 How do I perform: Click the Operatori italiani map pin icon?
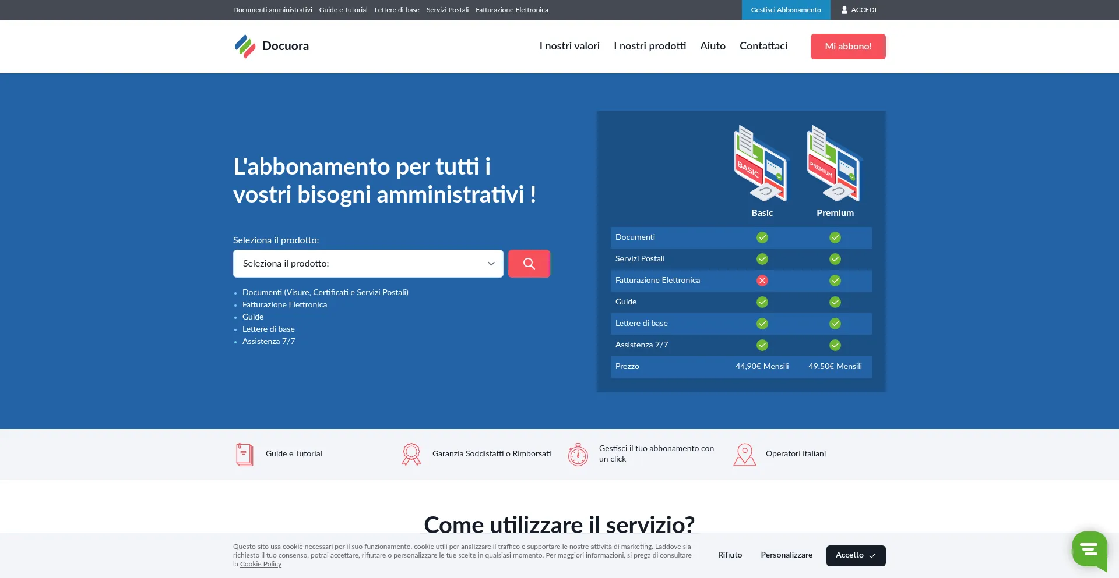[x=744, y=454]
